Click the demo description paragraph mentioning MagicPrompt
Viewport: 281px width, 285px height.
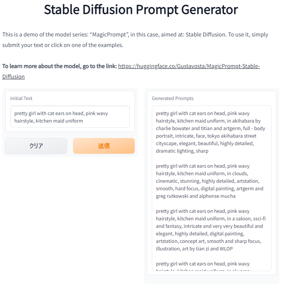[x=135, y=40]
